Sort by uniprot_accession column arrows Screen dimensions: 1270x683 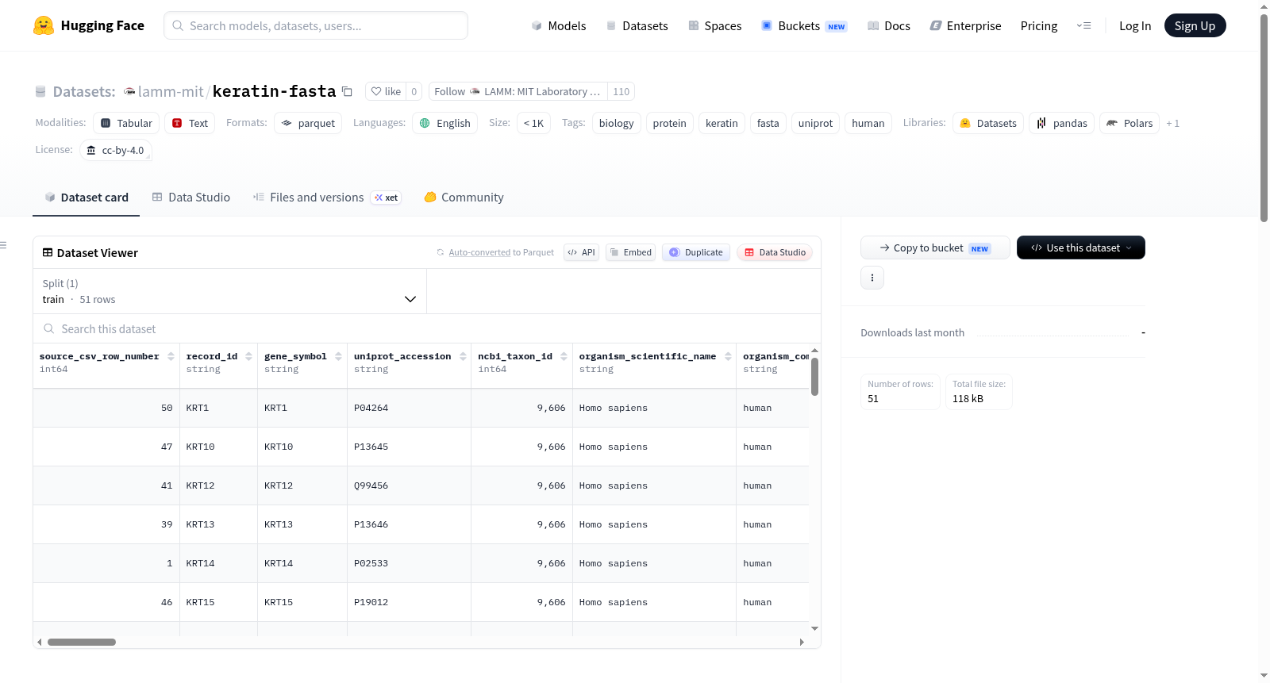(463, 356)
